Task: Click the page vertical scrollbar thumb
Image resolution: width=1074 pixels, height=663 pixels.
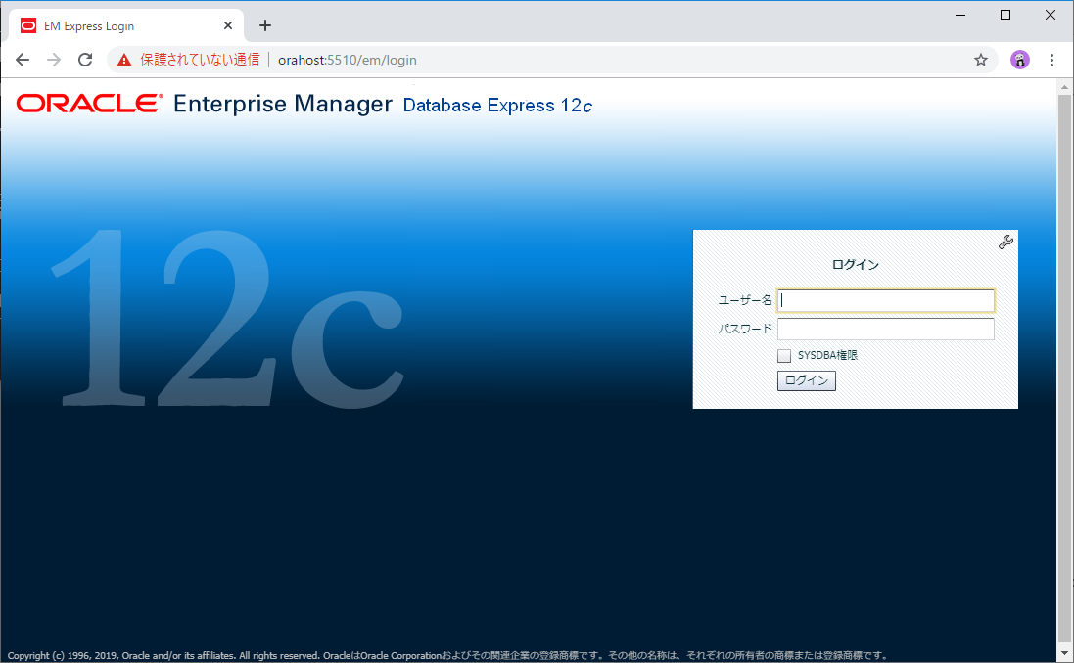Action: [1064, 369]
